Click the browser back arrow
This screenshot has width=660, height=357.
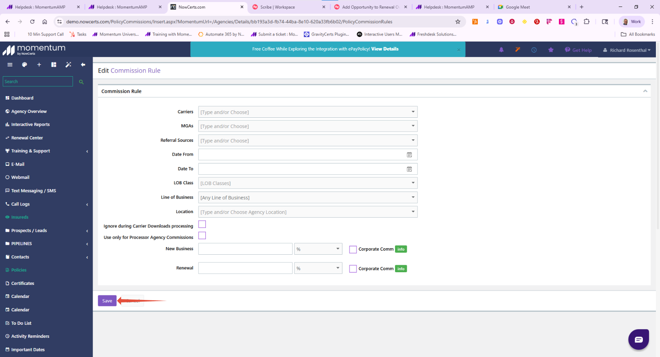pyautogui.click(x=8, y=22)
